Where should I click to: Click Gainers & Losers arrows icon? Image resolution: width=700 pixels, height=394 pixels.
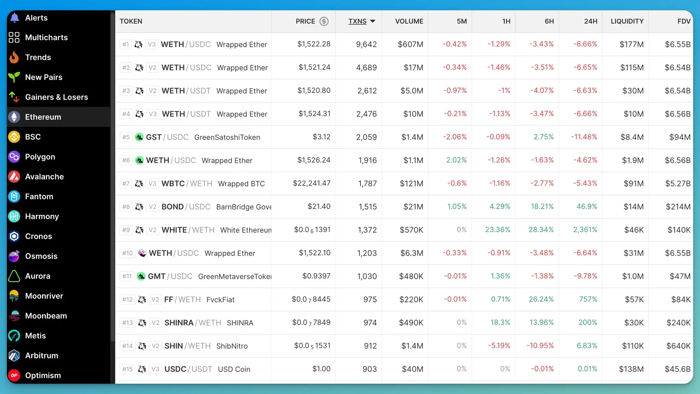[x=14, y=97]
